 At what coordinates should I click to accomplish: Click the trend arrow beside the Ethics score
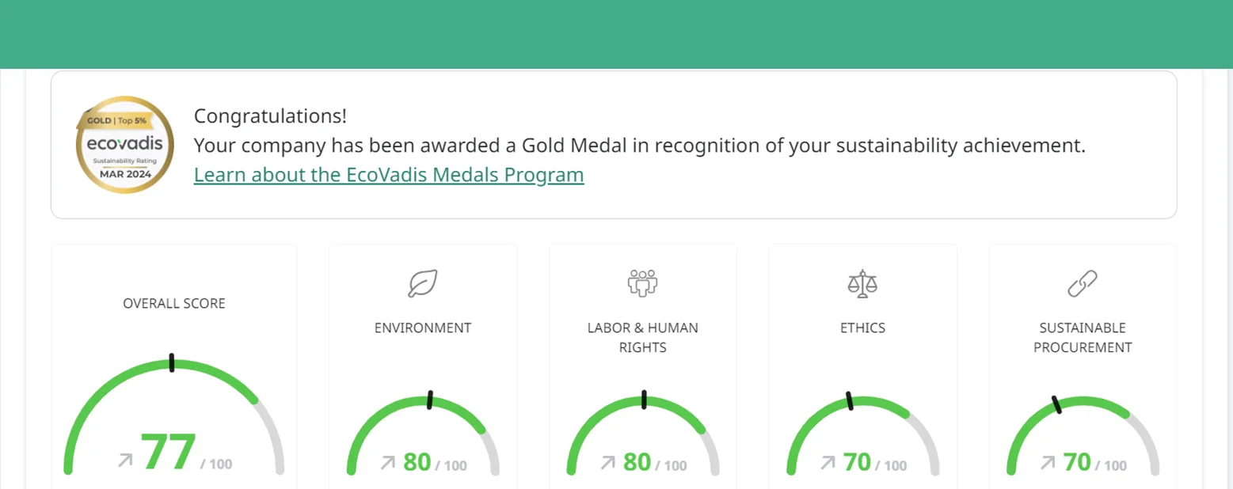(x=828, y=463)
